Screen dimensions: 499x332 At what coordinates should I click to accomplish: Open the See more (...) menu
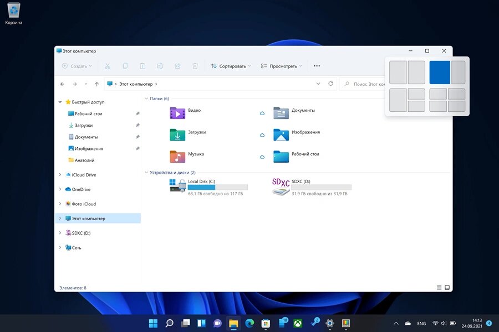317,66
